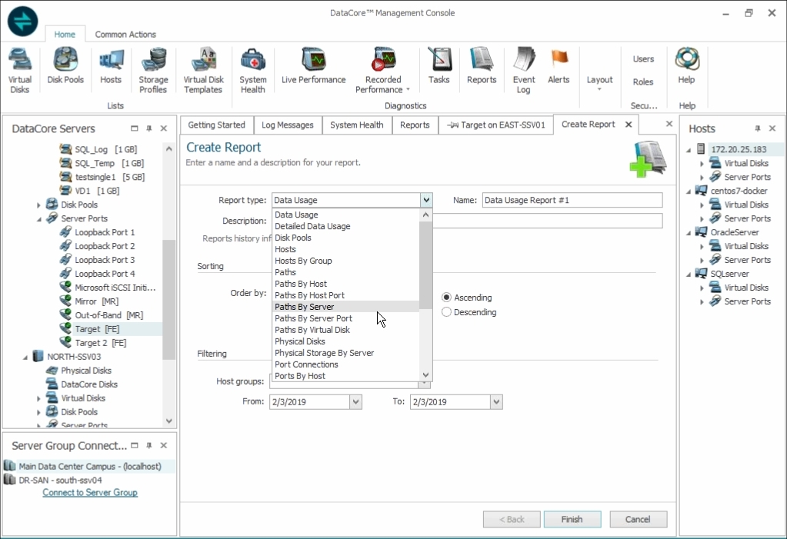Select DR-SAN - south-ssv04 server group
The width and height of the screenshot is (787, 539).
pos(60,480)
